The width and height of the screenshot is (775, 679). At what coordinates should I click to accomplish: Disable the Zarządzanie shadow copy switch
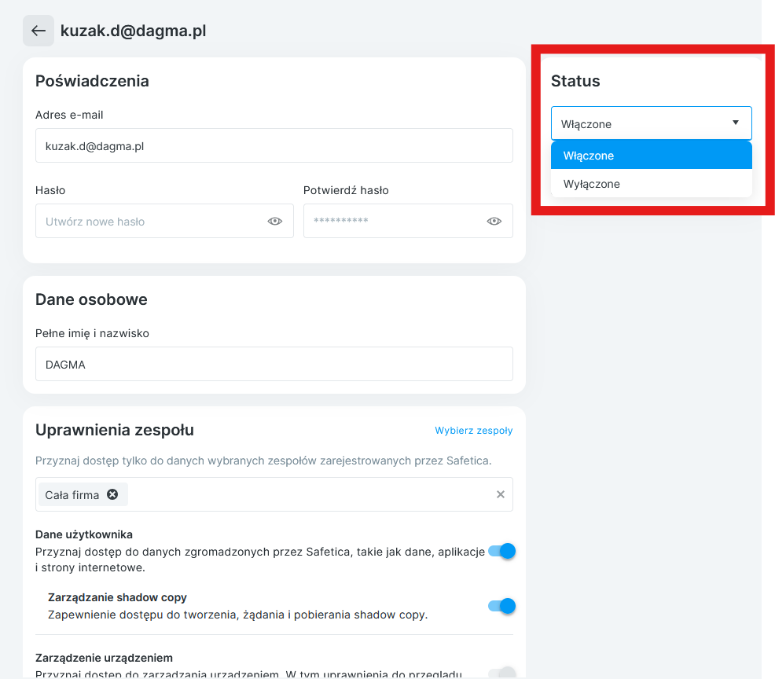pos(501,606)
